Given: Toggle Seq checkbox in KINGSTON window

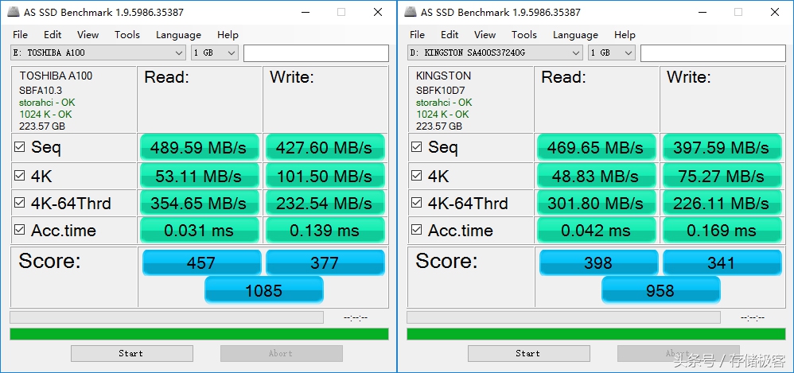Looking at the screenshot, I should point(417,147).
